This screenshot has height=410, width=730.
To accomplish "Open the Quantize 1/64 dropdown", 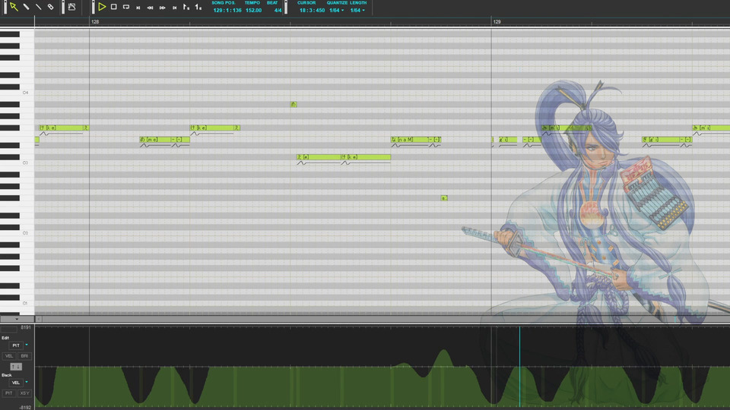I will click(x=337, y=10).
